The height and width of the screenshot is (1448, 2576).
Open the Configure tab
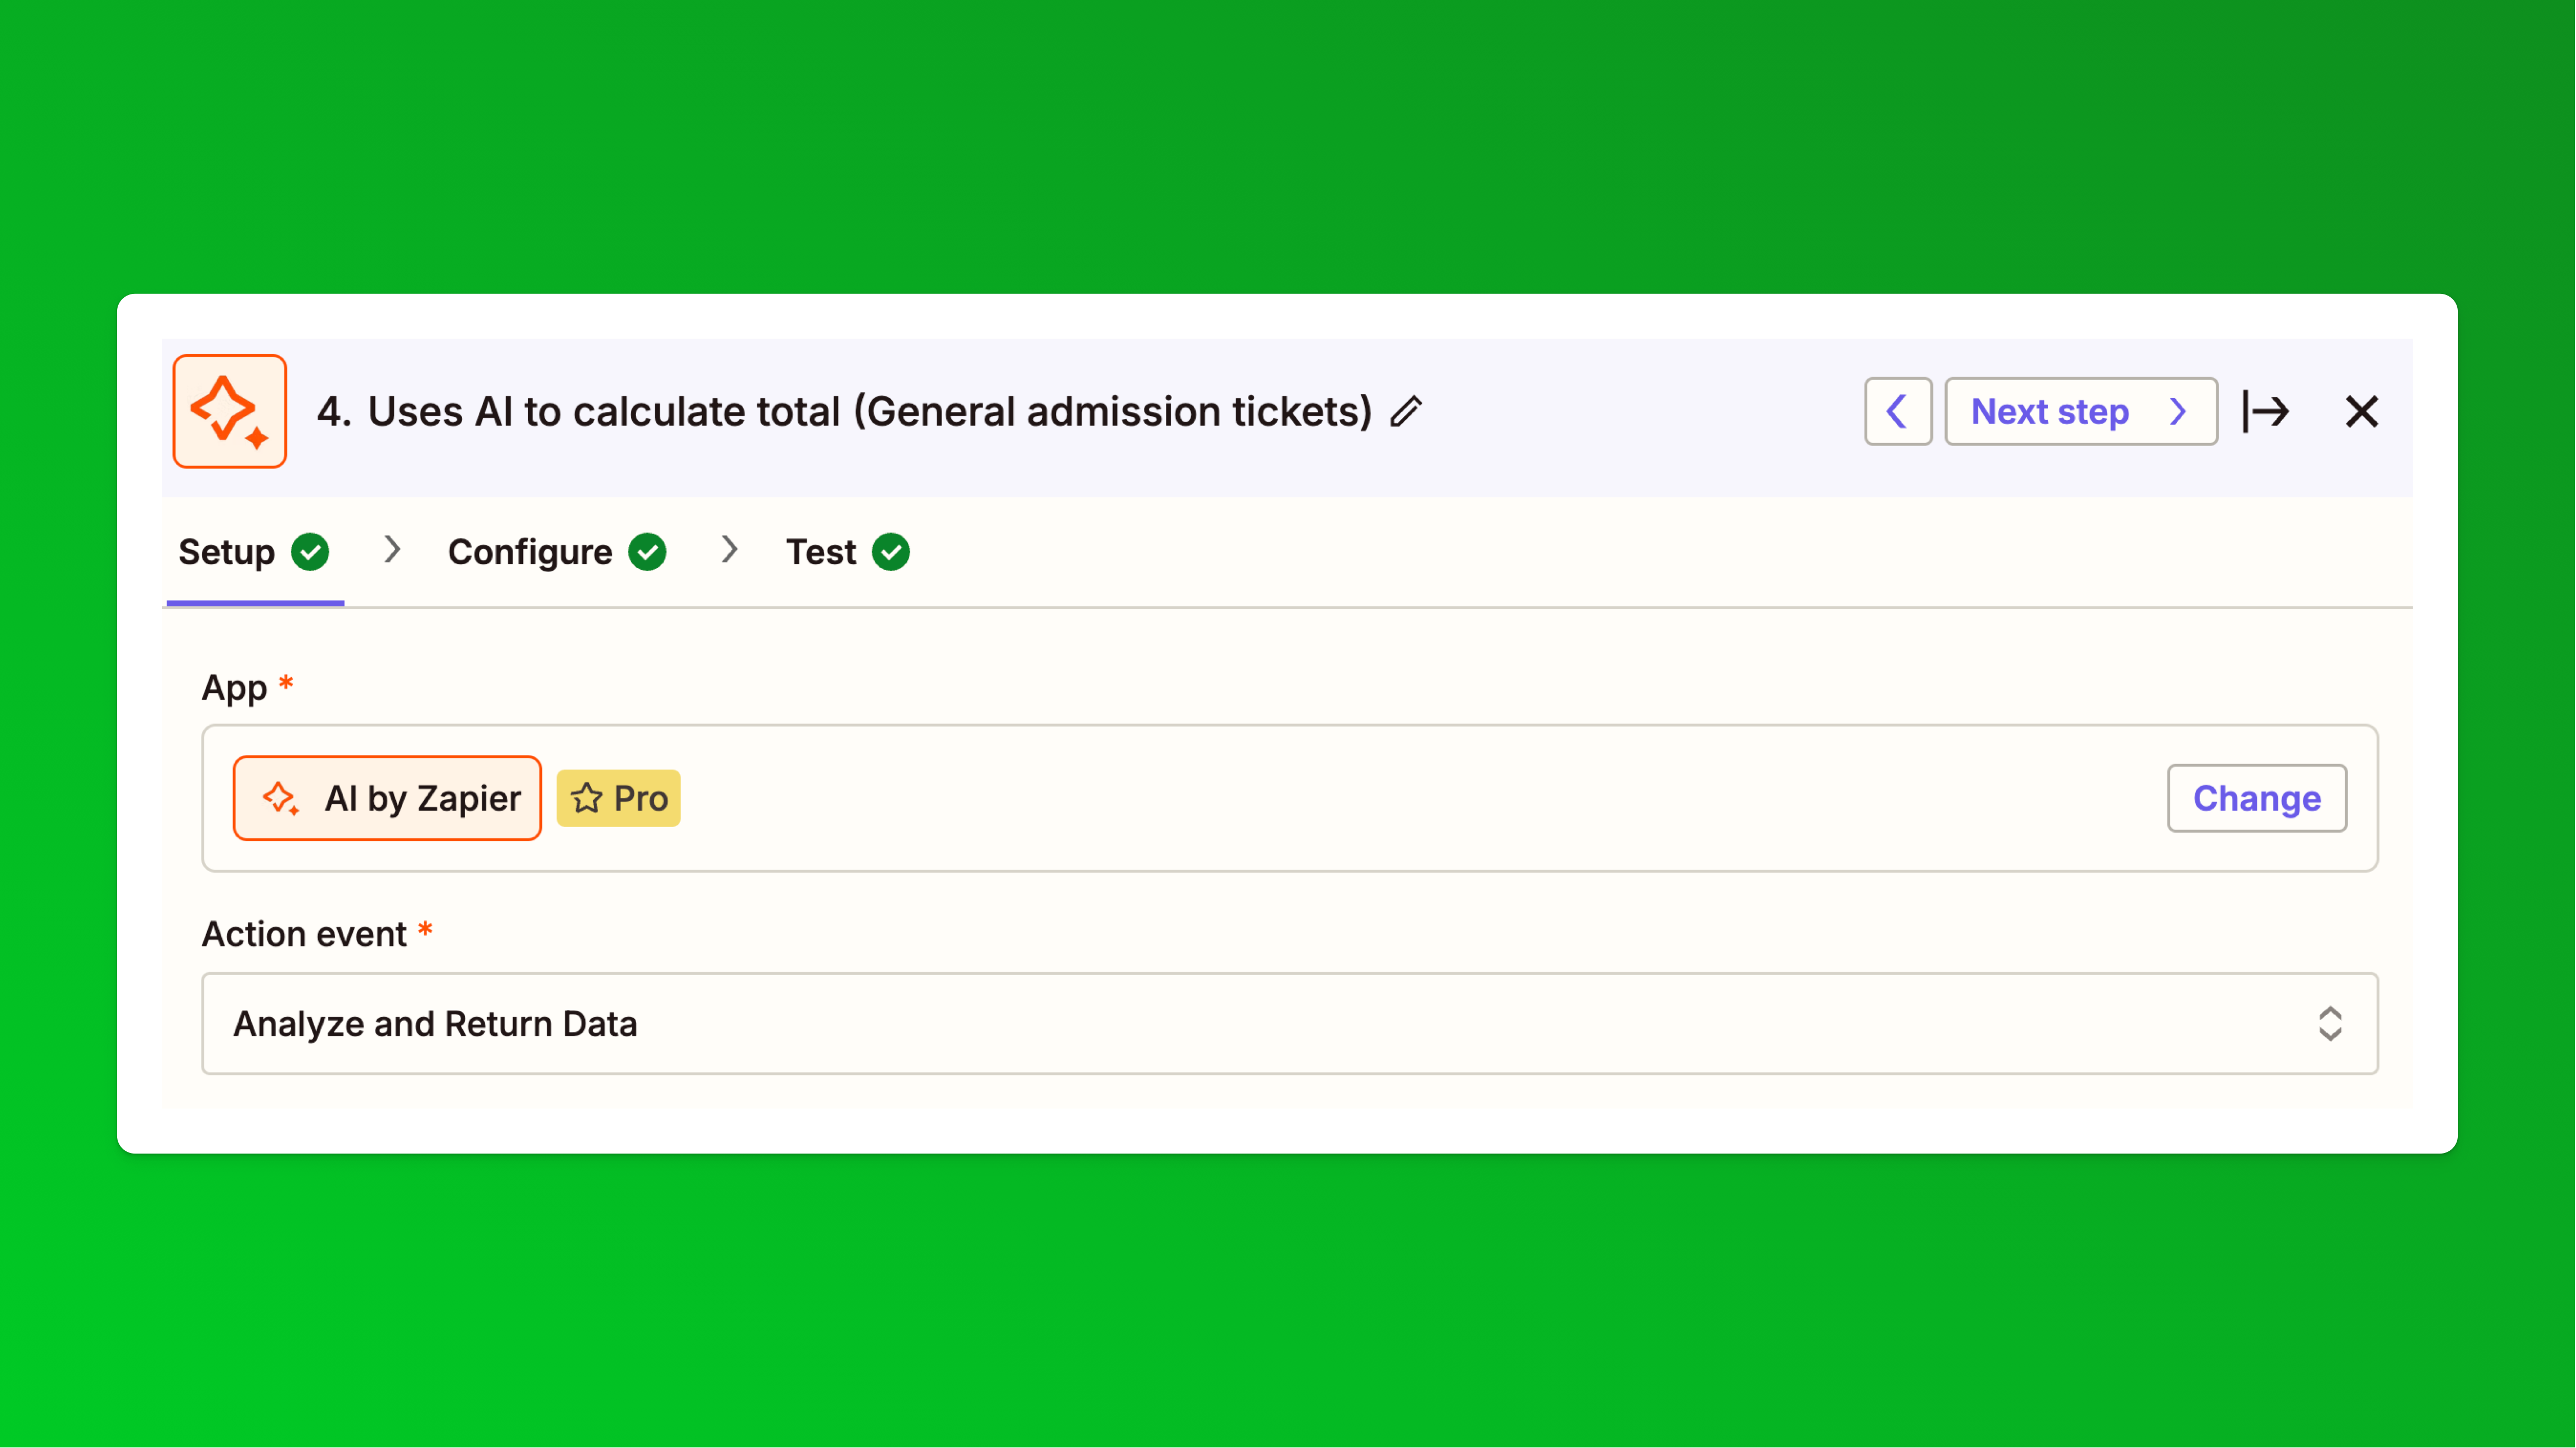coord(556,552)
